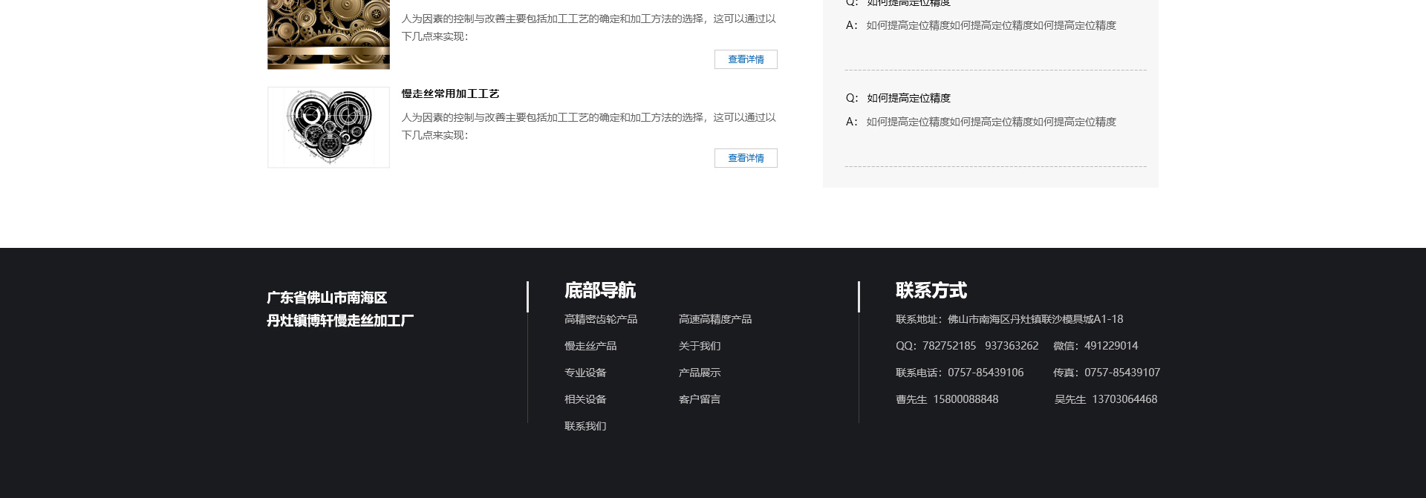The width and height of the screenshot is (1426, 498).
Task: Go to 高速高精度产品 footer link
Action: pyautogui.click(x=714, y=319)
